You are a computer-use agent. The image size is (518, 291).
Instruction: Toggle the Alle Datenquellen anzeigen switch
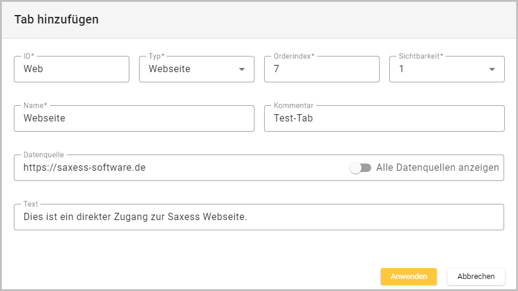tap(360, 168)
